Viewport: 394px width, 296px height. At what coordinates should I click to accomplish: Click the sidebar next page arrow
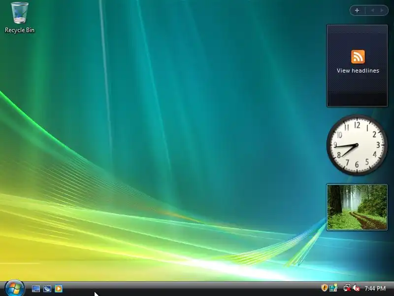coord(382,10)
